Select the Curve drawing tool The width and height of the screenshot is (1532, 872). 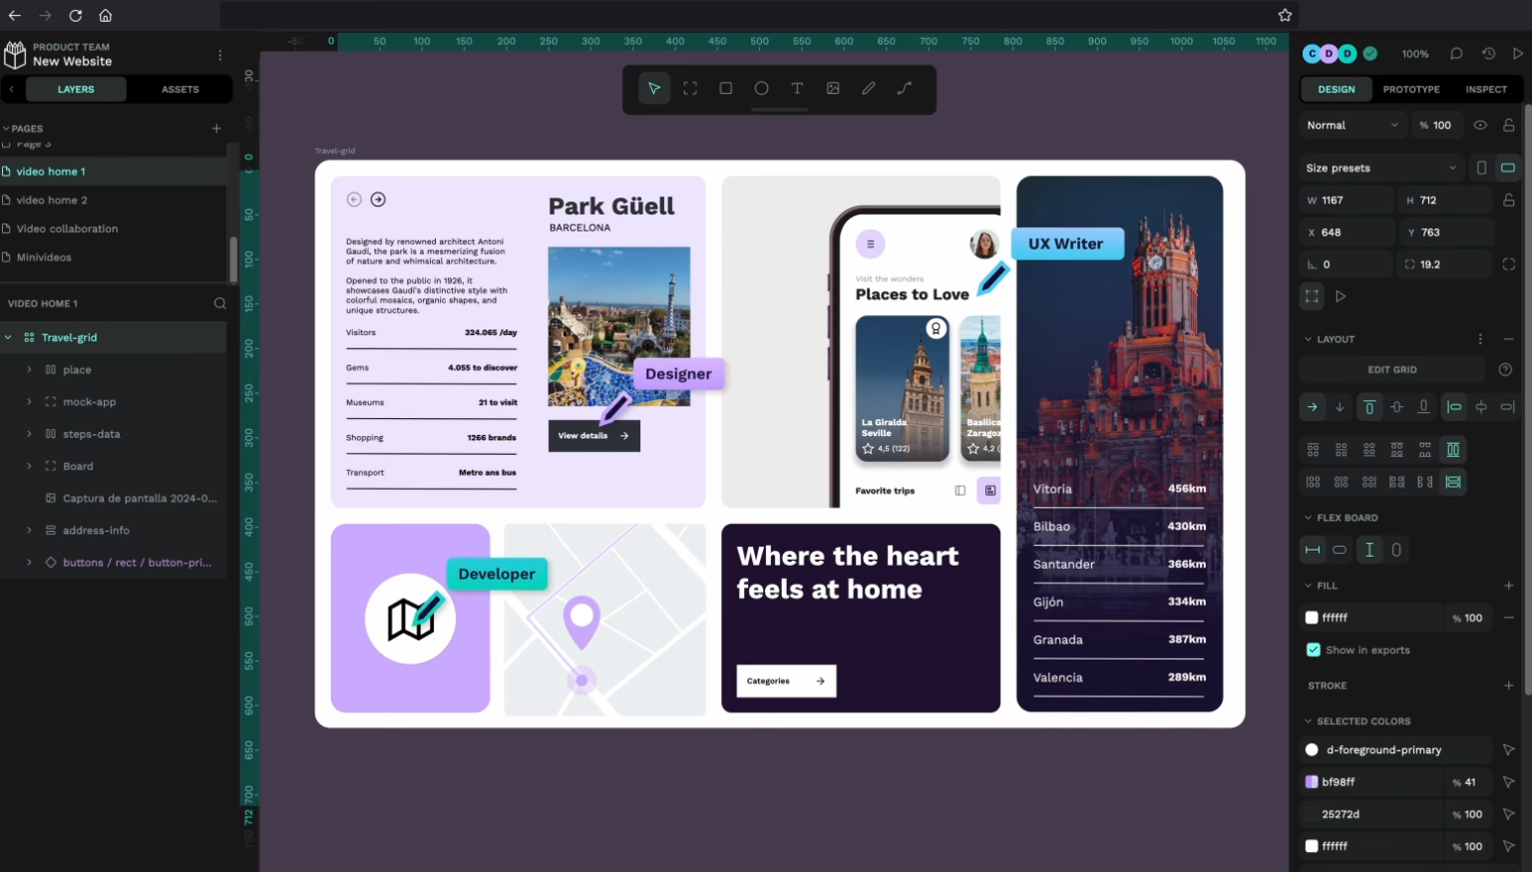pos(904,88)
